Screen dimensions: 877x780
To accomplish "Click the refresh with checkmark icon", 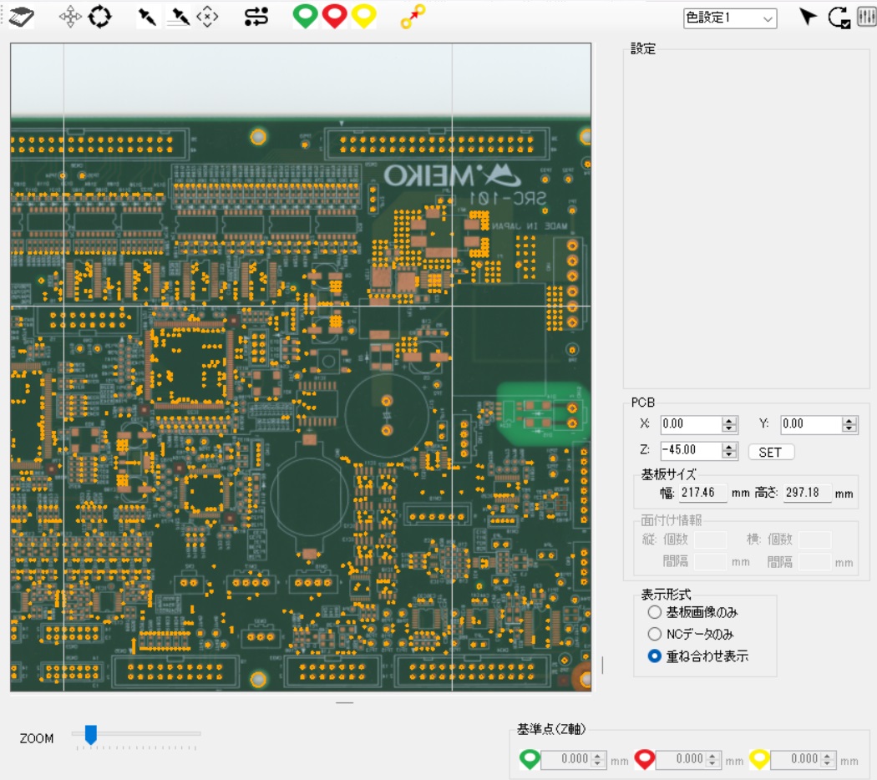I will click(839, 18).
